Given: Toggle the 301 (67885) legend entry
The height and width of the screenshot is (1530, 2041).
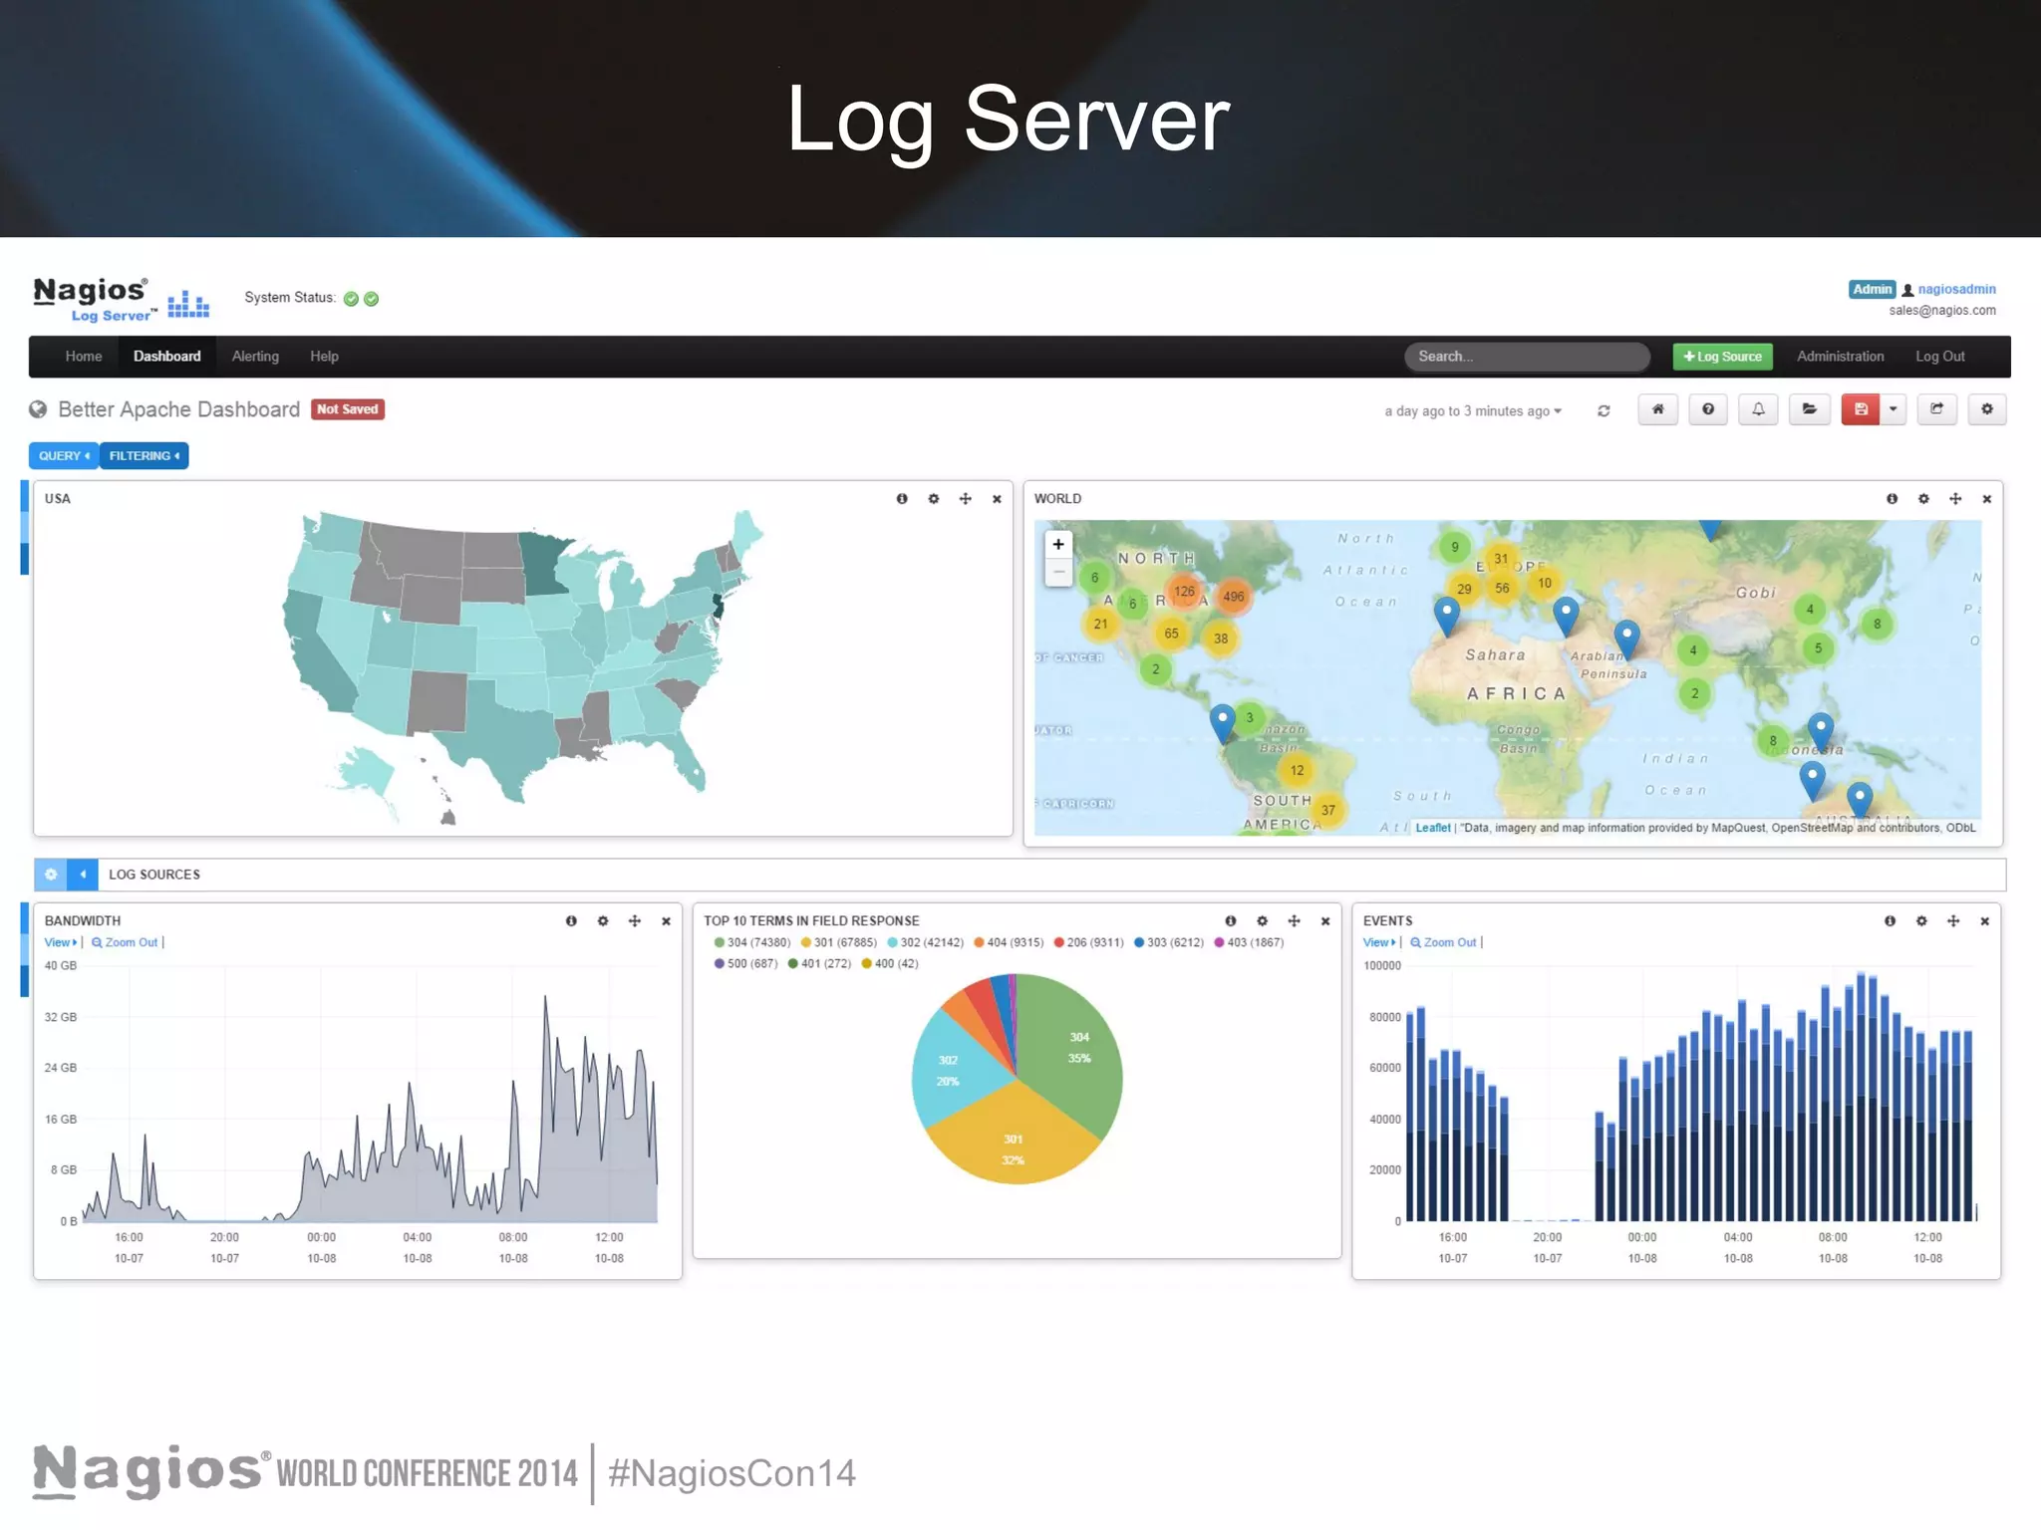Looking at the screenshot, I should (839, 942).
